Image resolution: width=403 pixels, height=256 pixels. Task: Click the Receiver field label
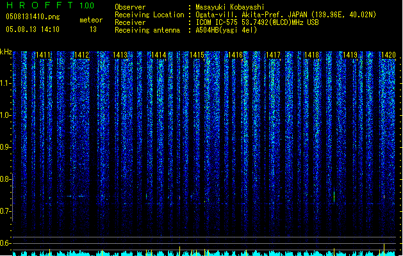[x=130, y=22]
